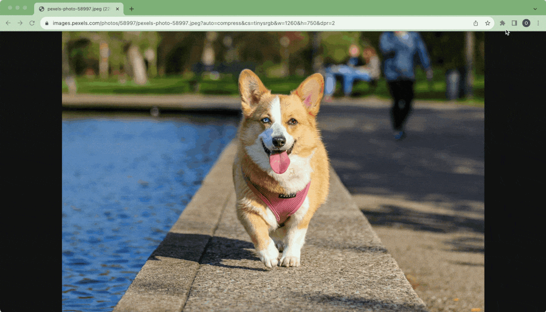Bookmark this page with the star icon
Image resolution: width=546 pixels, height=312 pixels.
(x=488, y=23)
